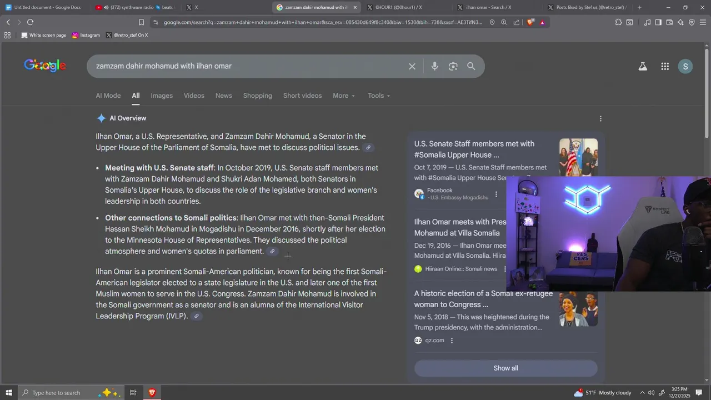Open the browser hamburger main menu
This screenshot has height=400, width=711.
point(703,22)
